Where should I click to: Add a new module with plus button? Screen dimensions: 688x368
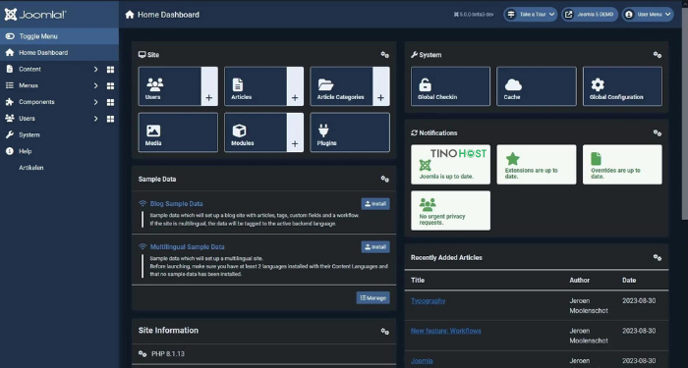point(295,132)
